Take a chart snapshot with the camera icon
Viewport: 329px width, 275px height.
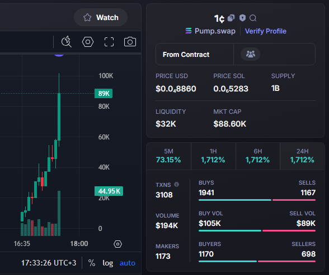coord(130,42)
